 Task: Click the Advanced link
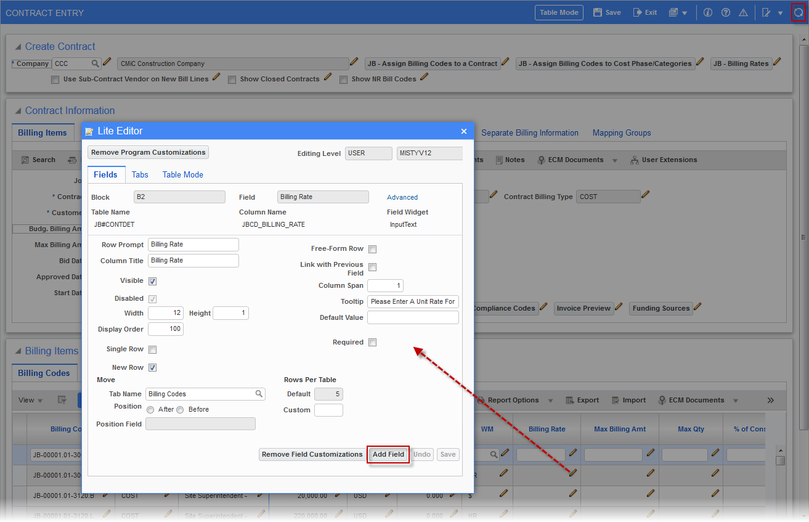coord(402,197)
